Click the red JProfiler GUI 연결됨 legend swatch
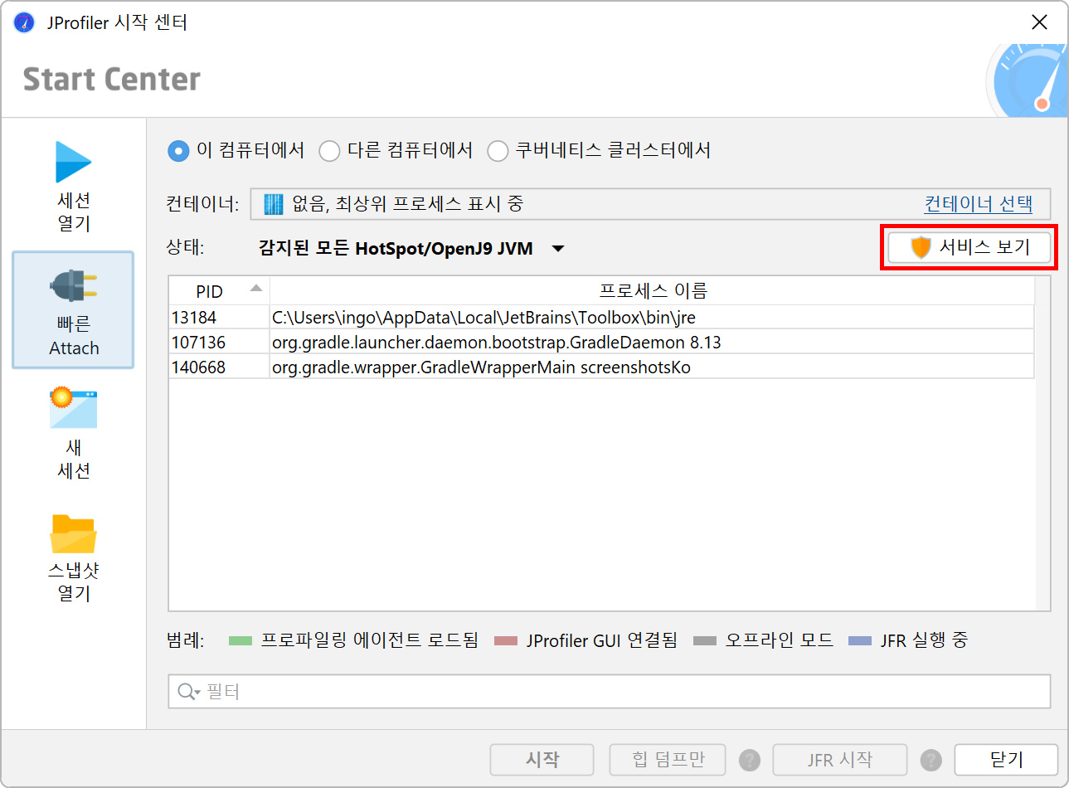This screenshot has width=1069, height=788. (x=506, y=641)
